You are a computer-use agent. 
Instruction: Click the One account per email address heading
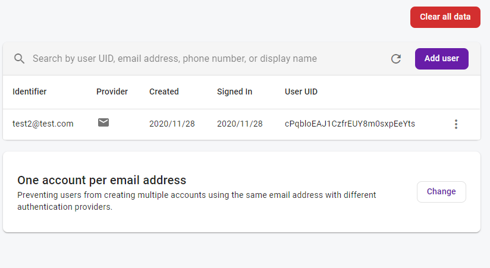[102, 180]
